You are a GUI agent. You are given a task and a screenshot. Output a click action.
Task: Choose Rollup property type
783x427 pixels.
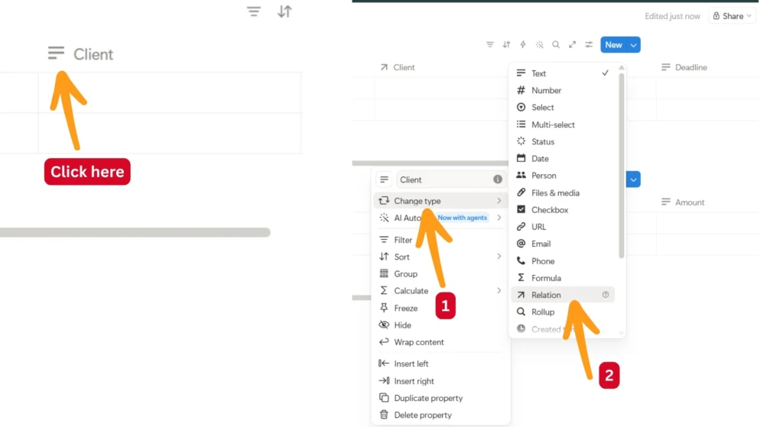pos(563,312)
